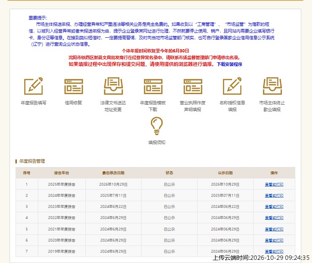Click the 报告年份 column header
The width and height of the screenshot is (312, 263).
(x=62, y=173)
